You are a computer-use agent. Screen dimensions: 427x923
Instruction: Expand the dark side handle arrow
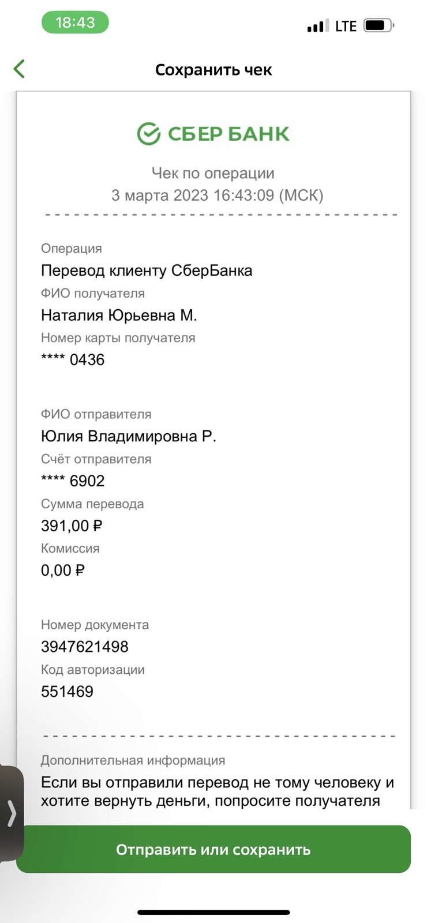pyautogui.click(x=12, y=813)
